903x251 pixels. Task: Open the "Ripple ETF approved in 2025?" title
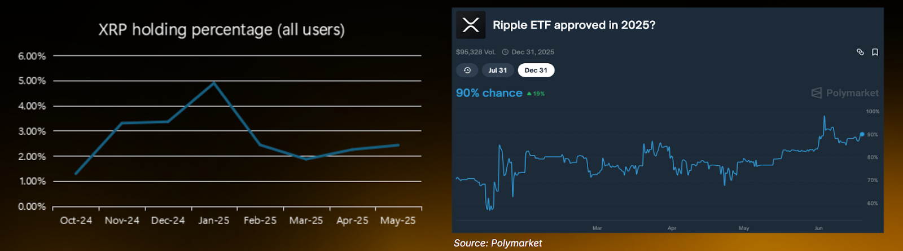[x=574, y=25]
